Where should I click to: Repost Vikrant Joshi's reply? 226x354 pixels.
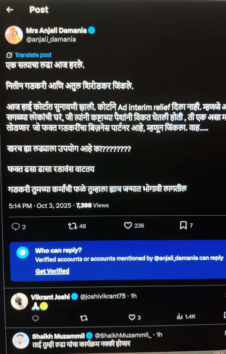tap(84, 318)
